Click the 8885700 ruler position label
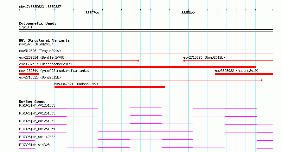282x152 pixels. tap(92, 13)
